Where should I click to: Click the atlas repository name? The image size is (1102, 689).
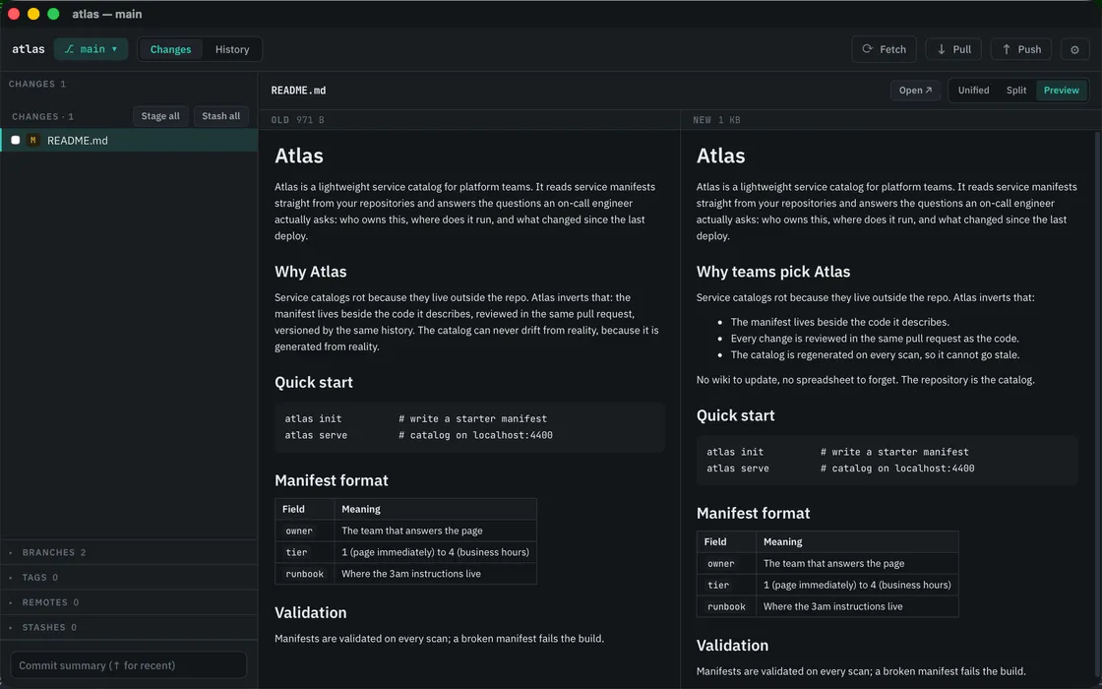[29, 49]
